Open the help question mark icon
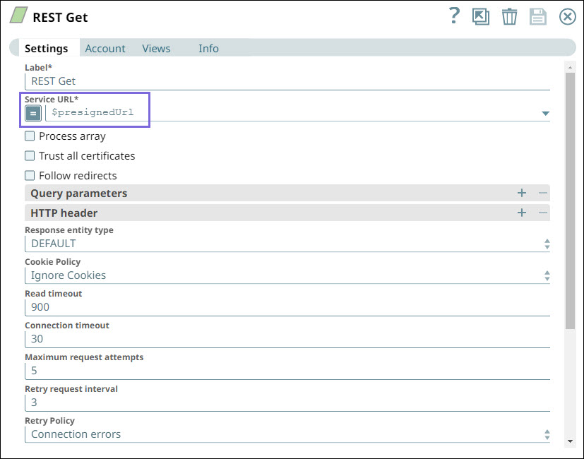 point(455,16)
